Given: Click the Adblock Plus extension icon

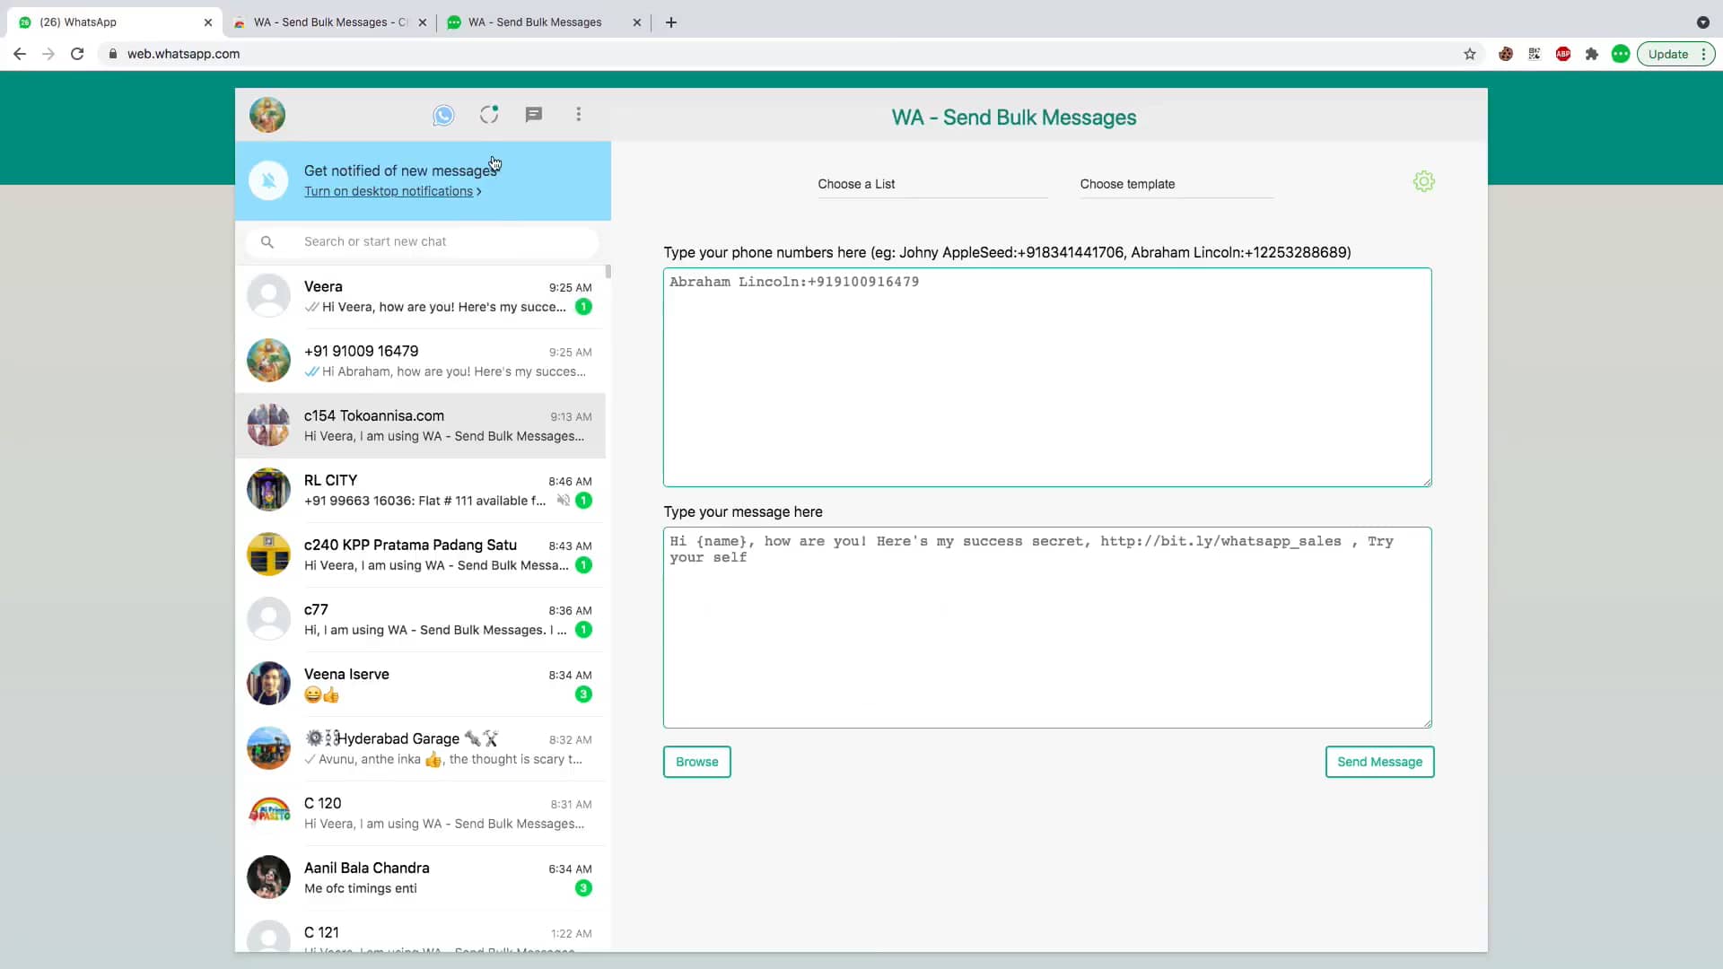Looking at the screenshot, I should tap(1563, 54).
